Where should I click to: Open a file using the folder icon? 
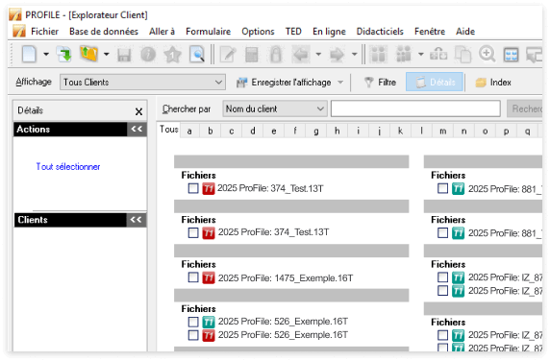tap(88, 55)
